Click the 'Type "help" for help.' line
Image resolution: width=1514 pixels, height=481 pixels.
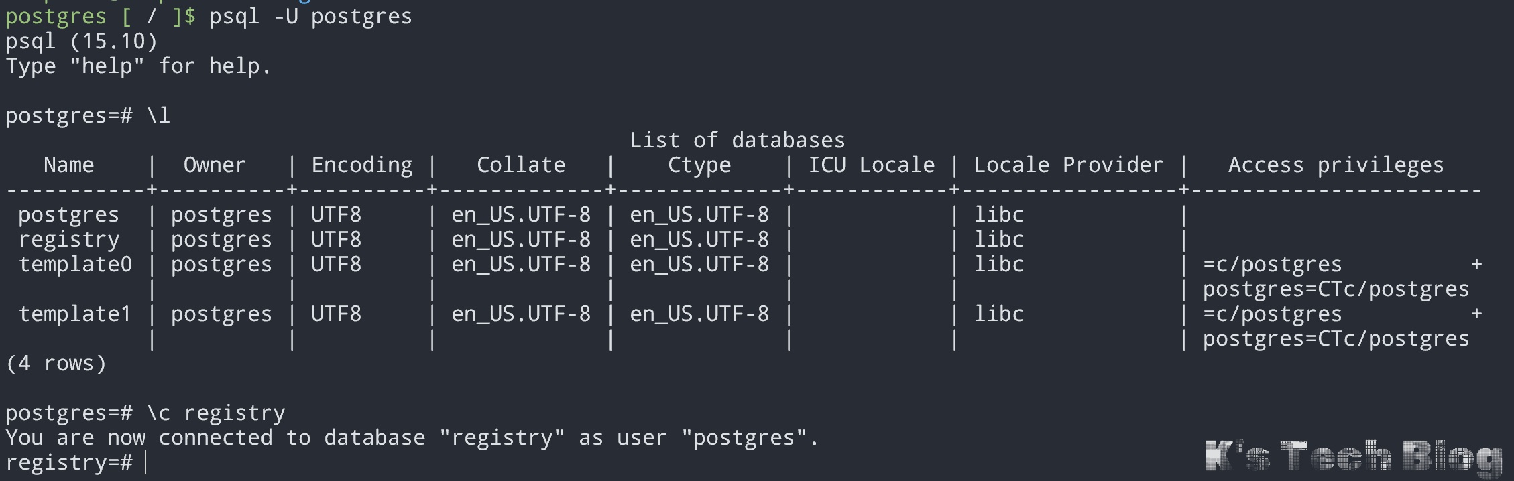pos(138,66)
